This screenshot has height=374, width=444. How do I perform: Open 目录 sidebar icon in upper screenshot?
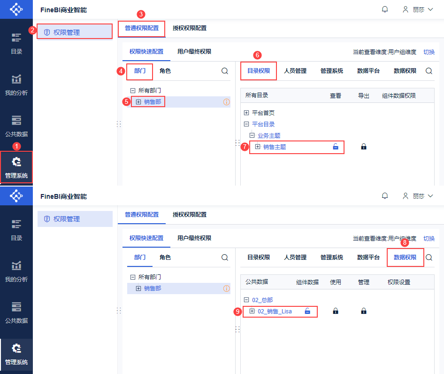(x=16, y=38)
